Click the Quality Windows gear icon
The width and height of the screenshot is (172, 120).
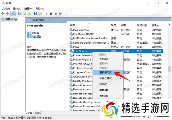[x=71, y=81]
